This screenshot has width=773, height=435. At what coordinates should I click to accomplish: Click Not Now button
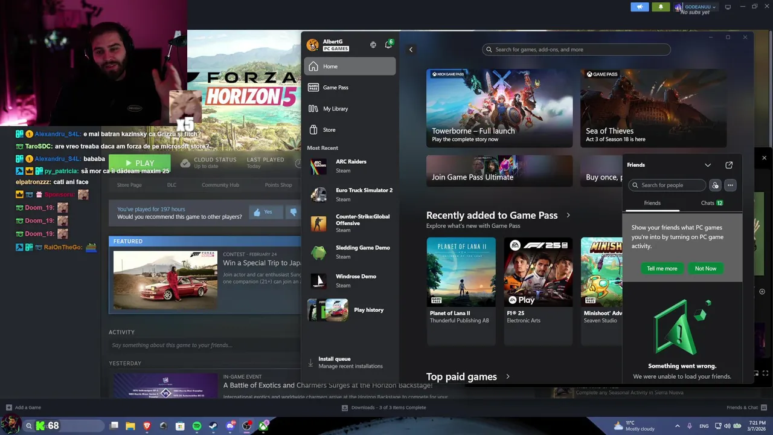click(705, 268)
